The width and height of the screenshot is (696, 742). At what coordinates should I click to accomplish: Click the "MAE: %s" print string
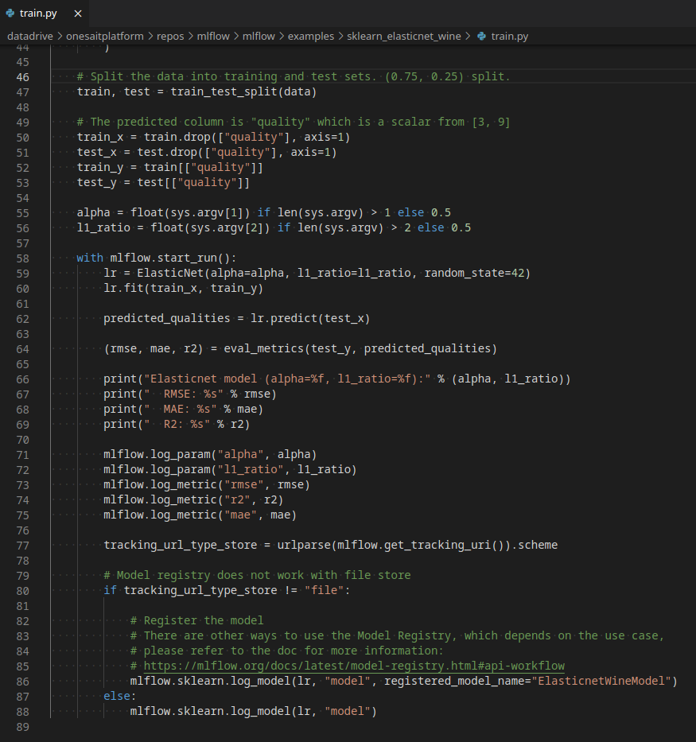181,410
